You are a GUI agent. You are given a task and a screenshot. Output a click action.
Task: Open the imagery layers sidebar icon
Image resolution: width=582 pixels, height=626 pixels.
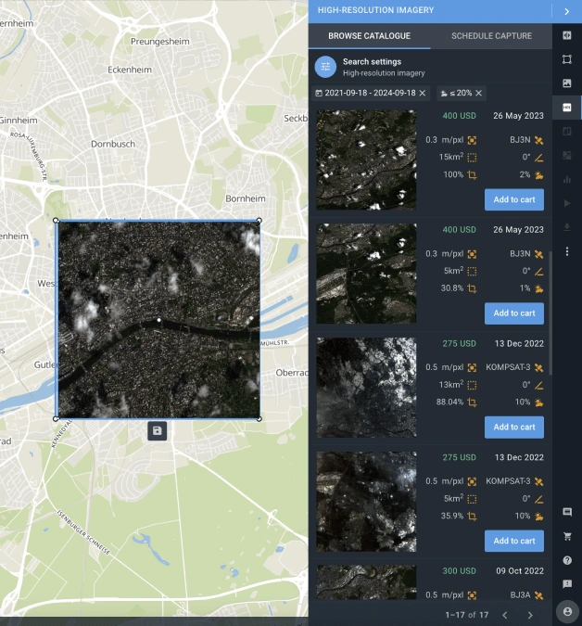[x=567, y=83]
